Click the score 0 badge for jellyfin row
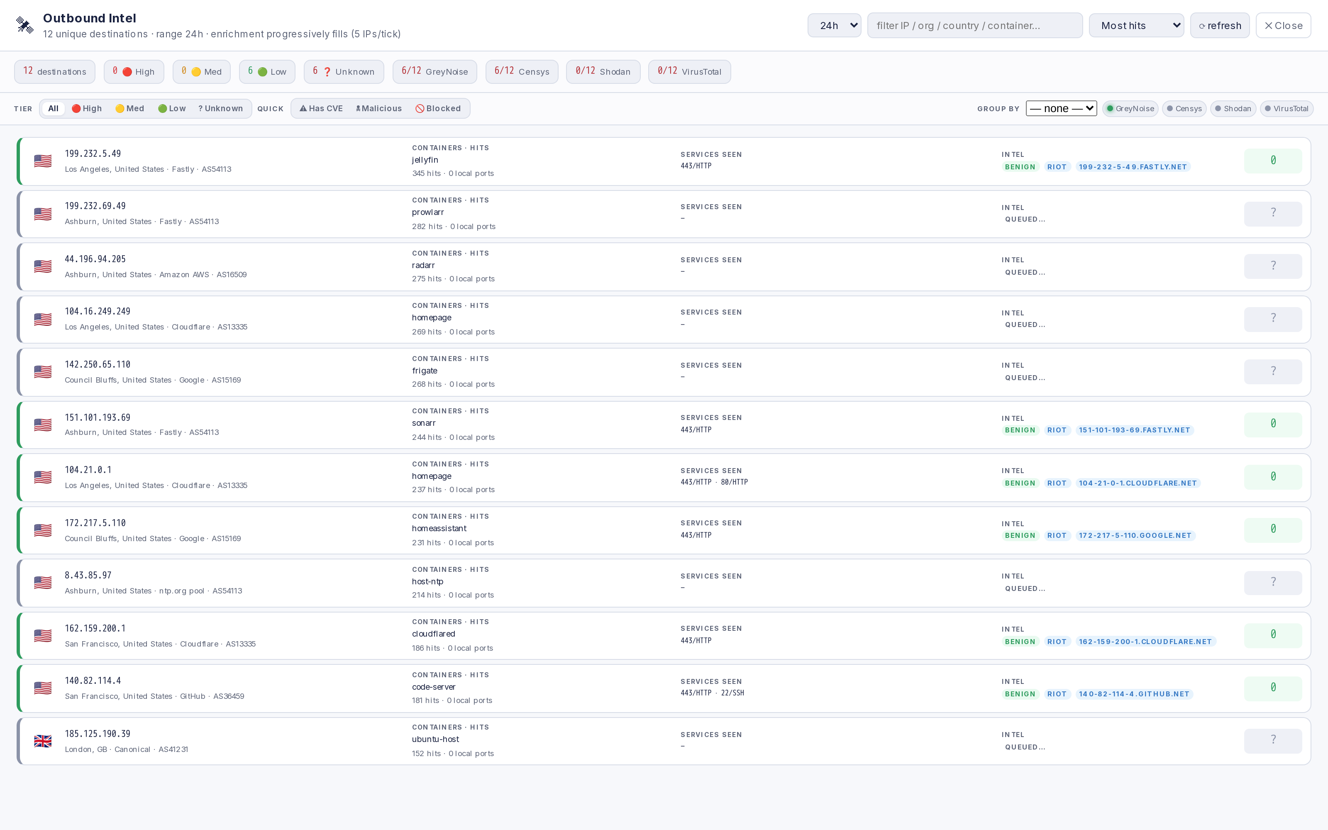The image size is (1328, 830). click(1272, 161)
